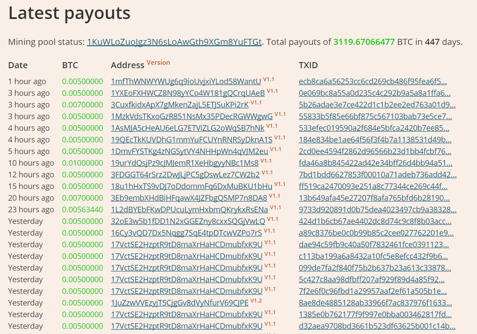Open address 1YXEoFXHWCZ8N98yYCo4W181gQCrqUAeB
Viewport: 477px width, 334px height.
point(188,93)
